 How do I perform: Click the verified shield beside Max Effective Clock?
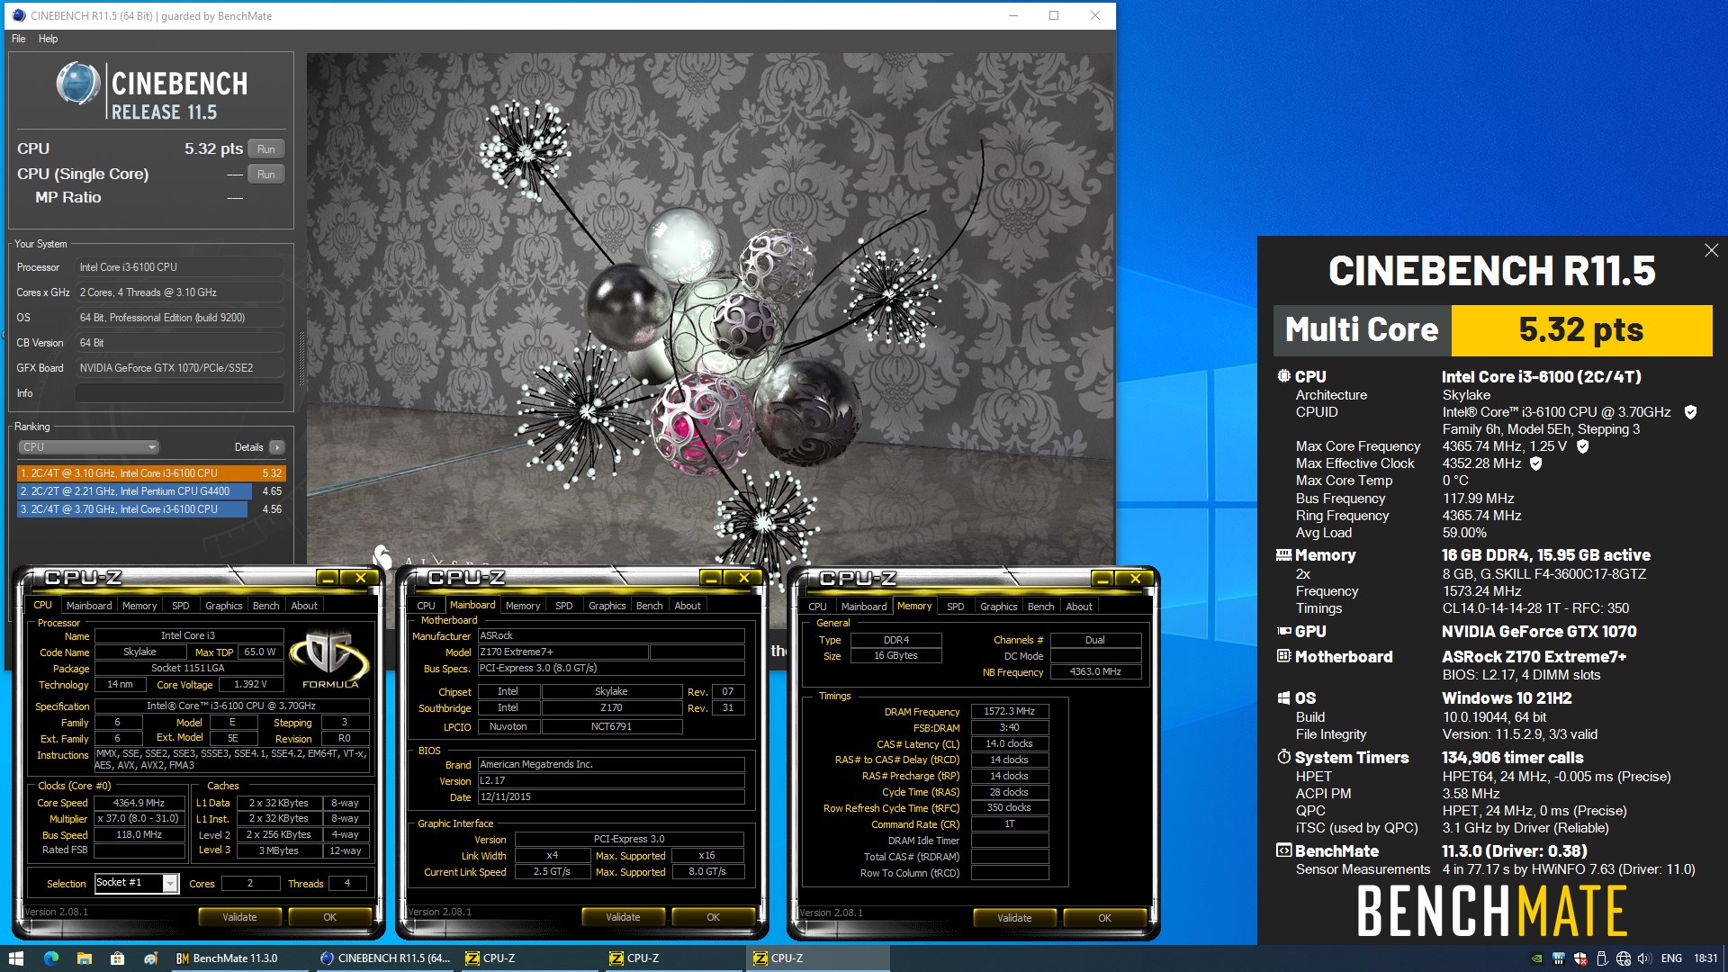point(1536,463)
